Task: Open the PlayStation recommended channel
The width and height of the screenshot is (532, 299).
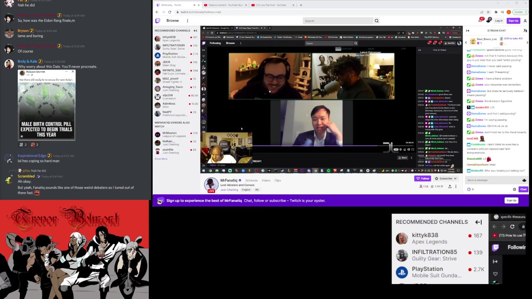Action: tap(176, 55)
